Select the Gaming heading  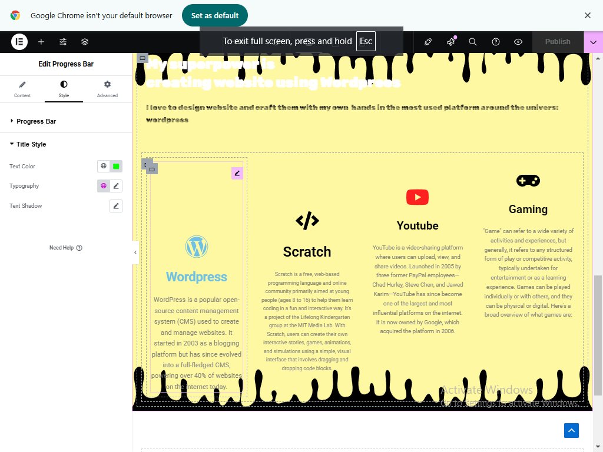point(528,209)
